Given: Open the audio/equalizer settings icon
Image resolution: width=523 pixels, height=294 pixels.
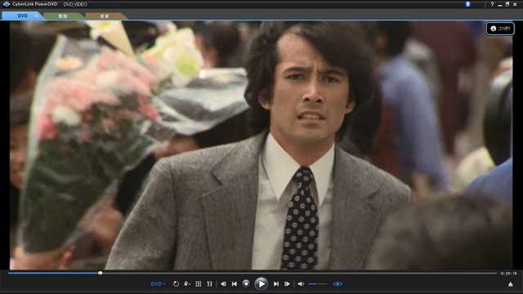Looking at the screenshot, I should (x=209, y=284).
